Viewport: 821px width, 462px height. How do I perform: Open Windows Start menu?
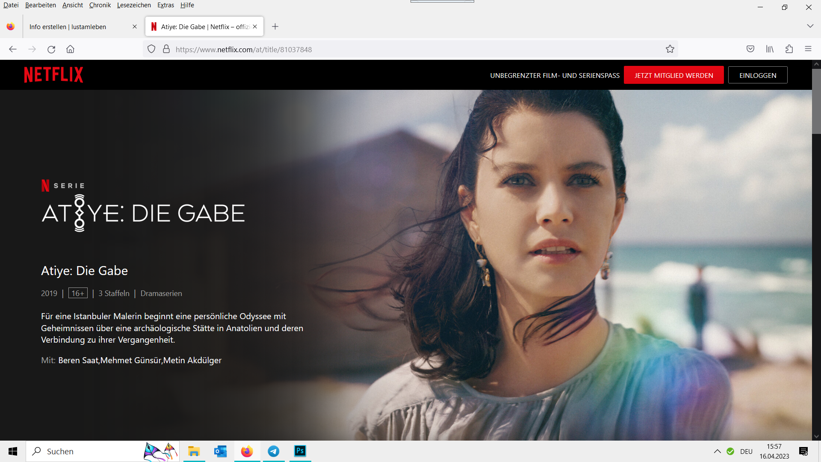pyautogui.click(x=13, y=451)
